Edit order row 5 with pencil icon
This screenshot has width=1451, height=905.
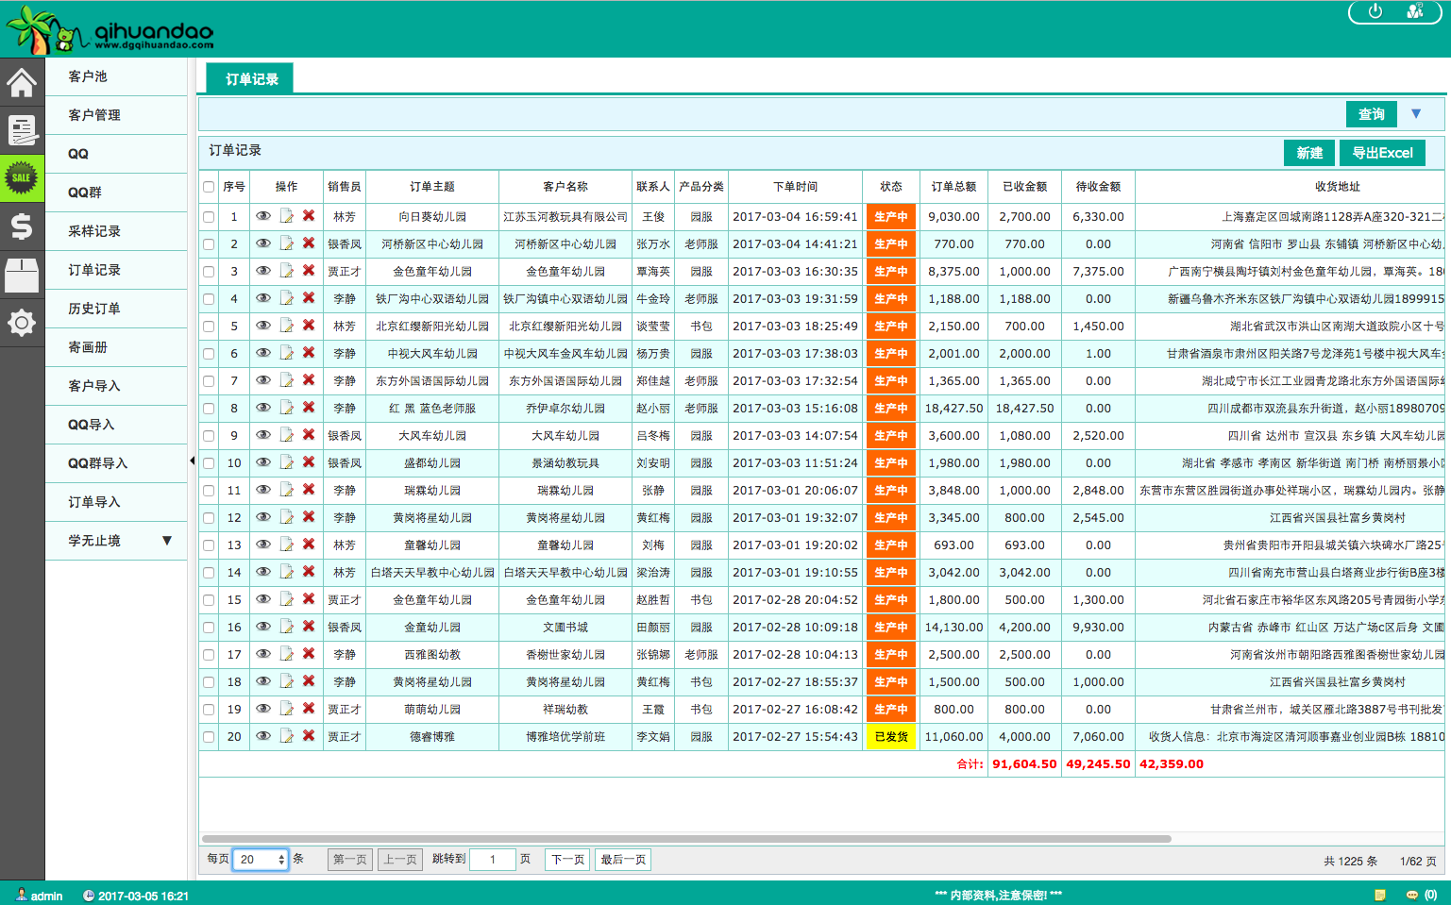tap(286, 326)
